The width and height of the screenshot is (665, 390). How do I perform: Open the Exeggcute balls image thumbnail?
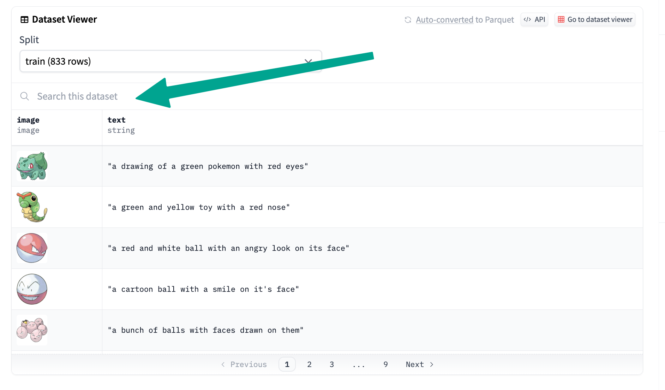click(32, 330)
